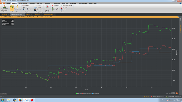
Task: Open the NoteCaddy tab
Action: tap(65, 3)
